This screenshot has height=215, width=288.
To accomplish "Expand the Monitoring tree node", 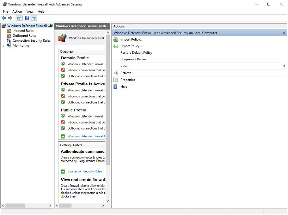I will point(4,46).
